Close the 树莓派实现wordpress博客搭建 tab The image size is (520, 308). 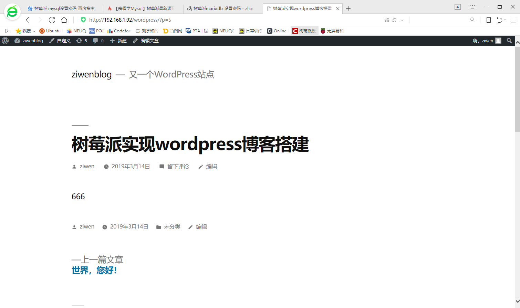click(x=338, y=9)
